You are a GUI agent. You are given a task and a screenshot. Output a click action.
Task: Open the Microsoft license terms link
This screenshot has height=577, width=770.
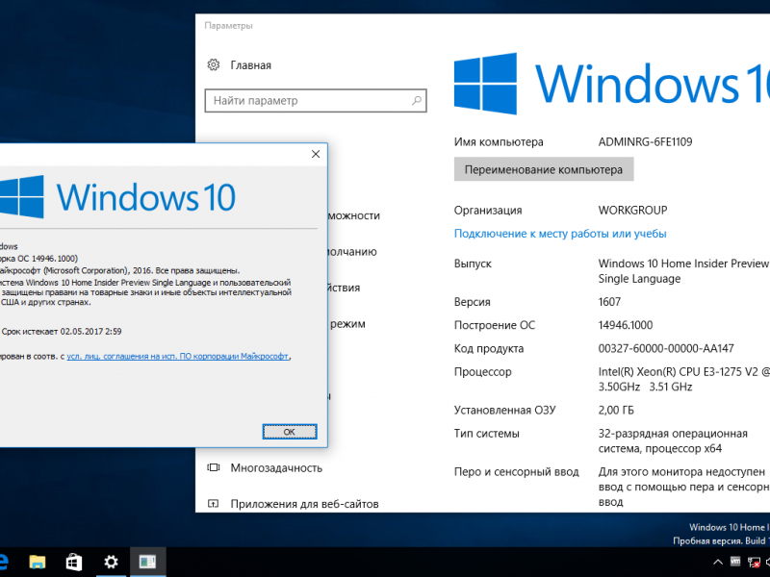pyautogui.click(x=178, y=356)
